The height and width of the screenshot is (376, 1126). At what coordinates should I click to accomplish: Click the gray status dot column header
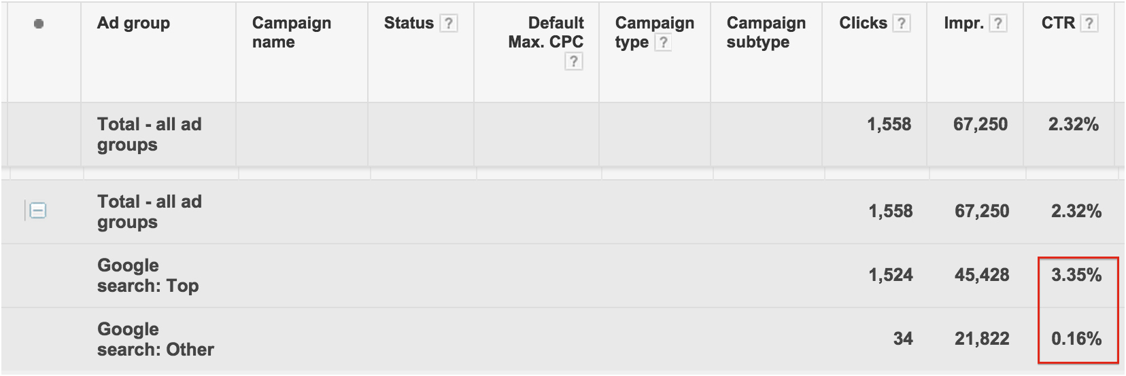pyautogui.click(x=39, y=24)
